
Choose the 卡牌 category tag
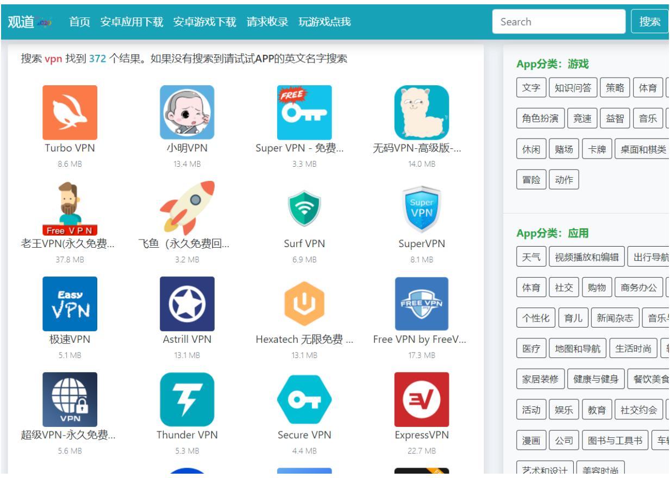(597, 149)
